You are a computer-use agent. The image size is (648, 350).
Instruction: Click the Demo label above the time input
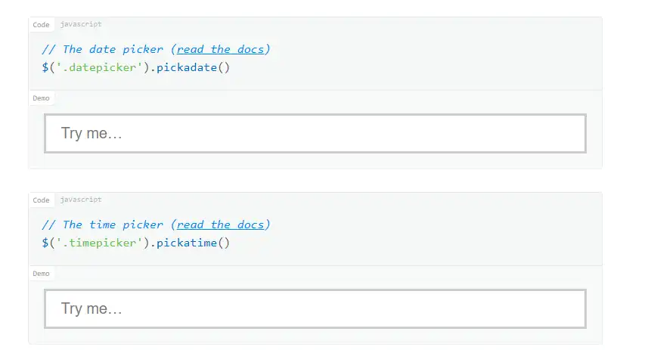[x=42, y=274]
